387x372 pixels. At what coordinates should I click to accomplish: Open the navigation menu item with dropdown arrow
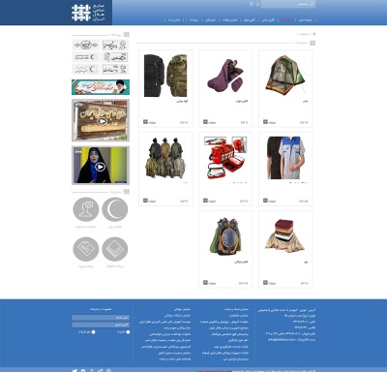coord(193,20)
